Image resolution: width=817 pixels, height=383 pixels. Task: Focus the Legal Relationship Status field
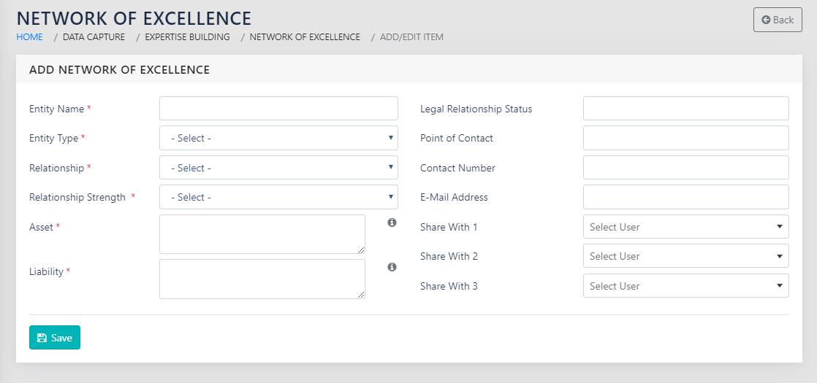pyautogui.click(x=685, y=109)
